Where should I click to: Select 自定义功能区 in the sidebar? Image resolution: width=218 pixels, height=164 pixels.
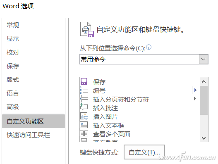click(x=34, y=121)
